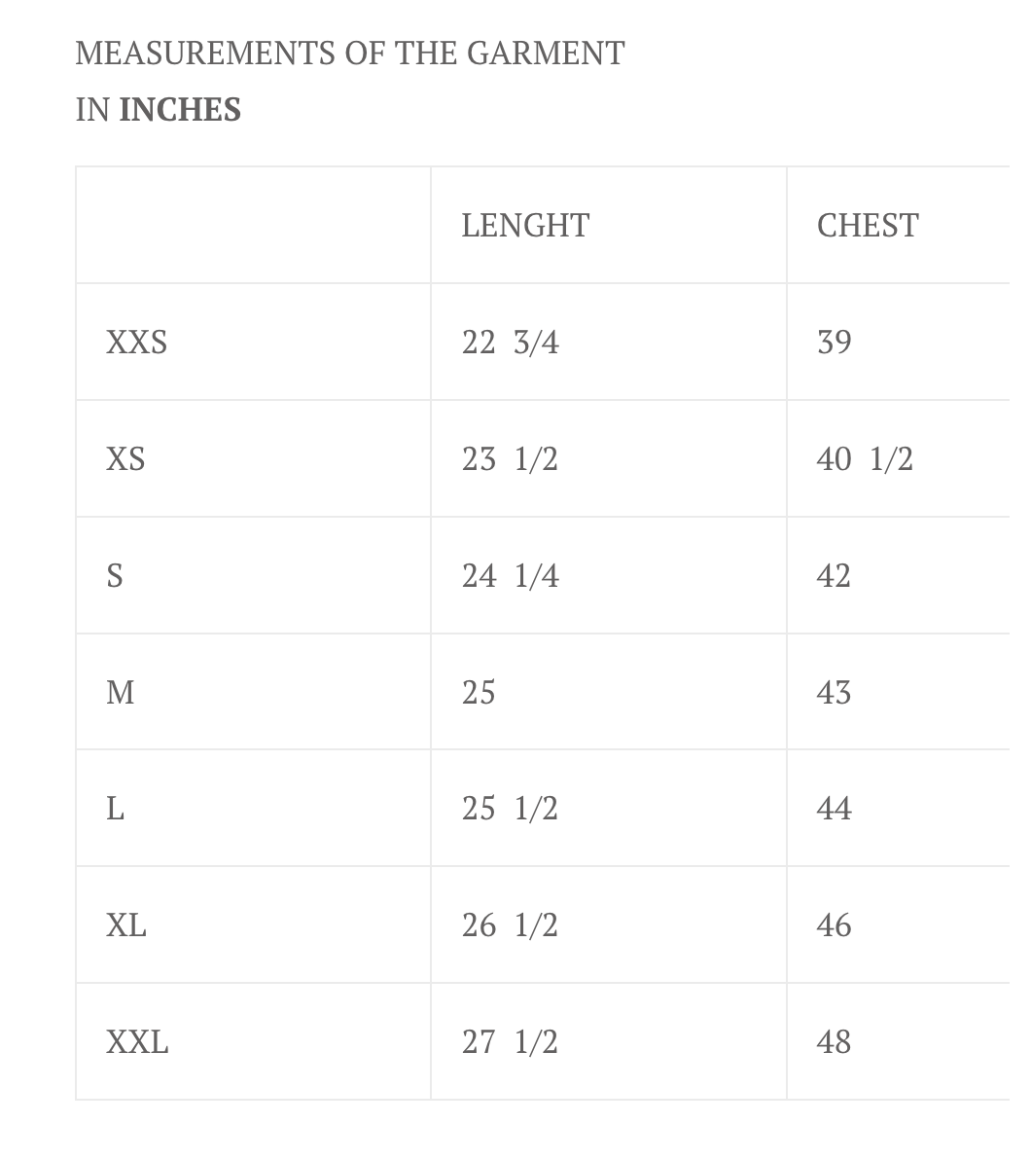
Task: Select the 39 chest measurement
Action: (835, 343)
